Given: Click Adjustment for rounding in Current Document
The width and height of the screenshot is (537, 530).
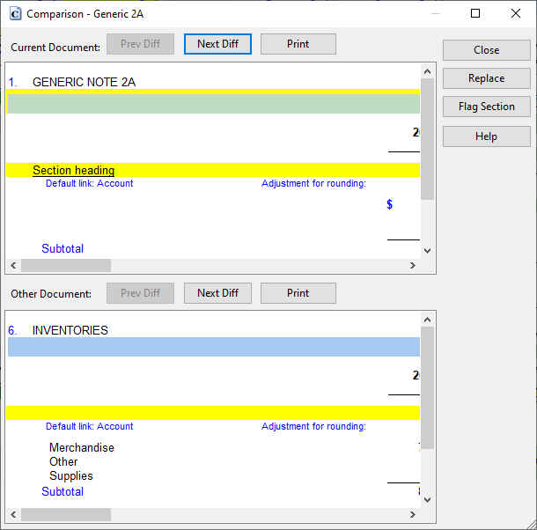Looking at the screenshot, I should pos(313,183).
